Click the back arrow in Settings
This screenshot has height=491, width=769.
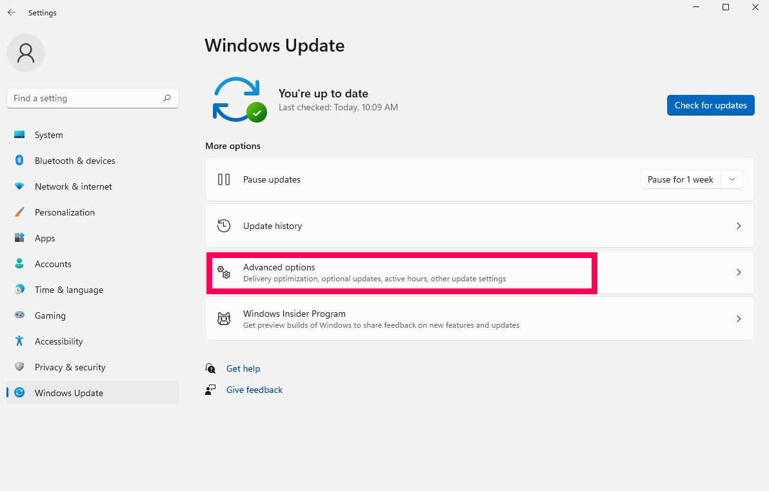tap(11, 12)
